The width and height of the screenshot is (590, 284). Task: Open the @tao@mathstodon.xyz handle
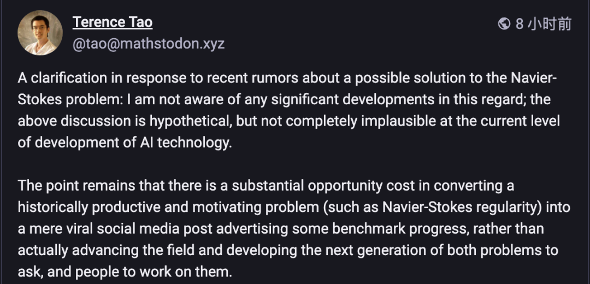(149, 44)
